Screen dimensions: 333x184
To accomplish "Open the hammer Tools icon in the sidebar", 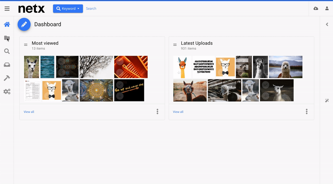I will click(7, 78).
